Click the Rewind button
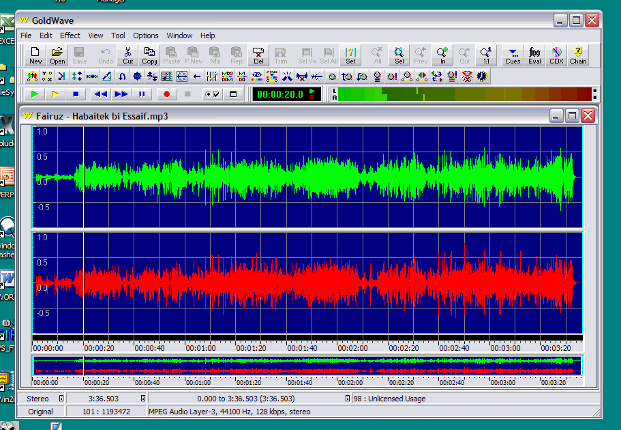621x430 pixels. click(100, 94)
